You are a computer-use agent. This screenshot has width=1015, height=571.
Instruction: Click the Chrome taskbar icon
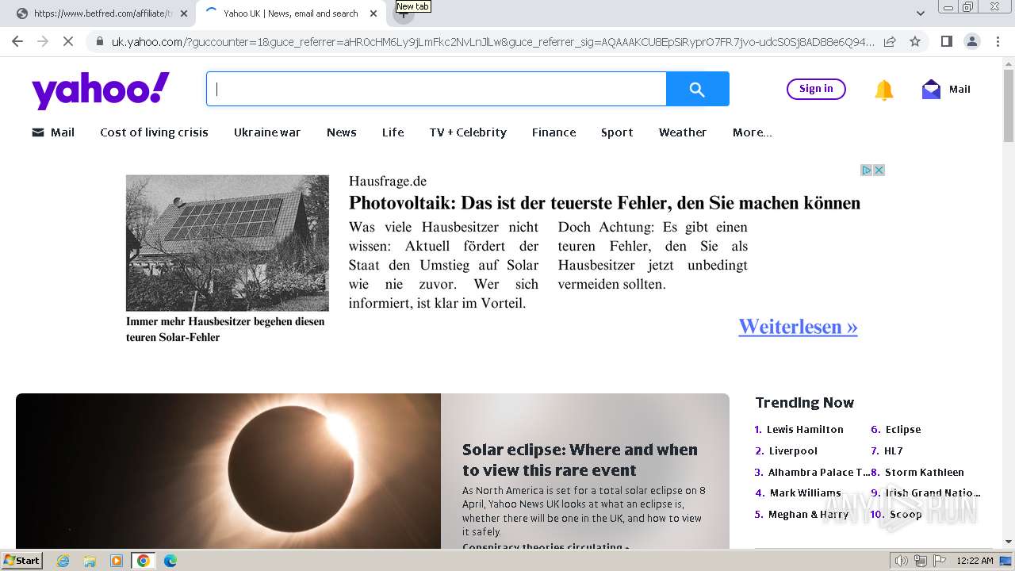pos(144,561)
